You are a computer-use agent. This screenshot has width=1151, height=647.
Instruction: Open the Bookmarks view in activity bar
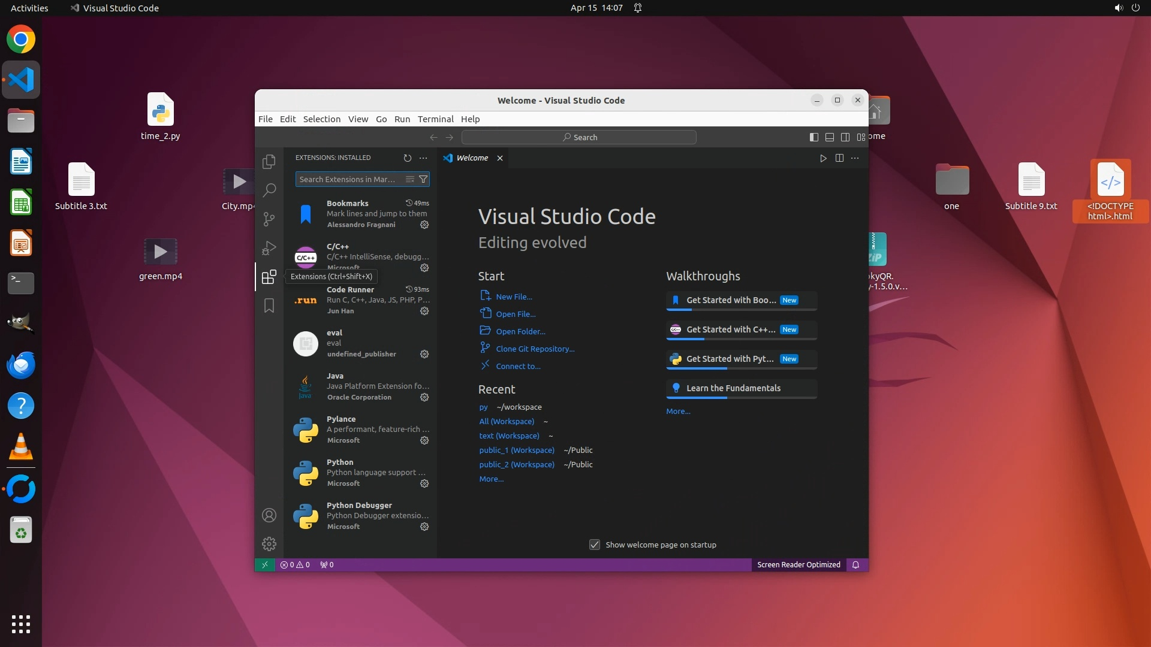[269, 306]
